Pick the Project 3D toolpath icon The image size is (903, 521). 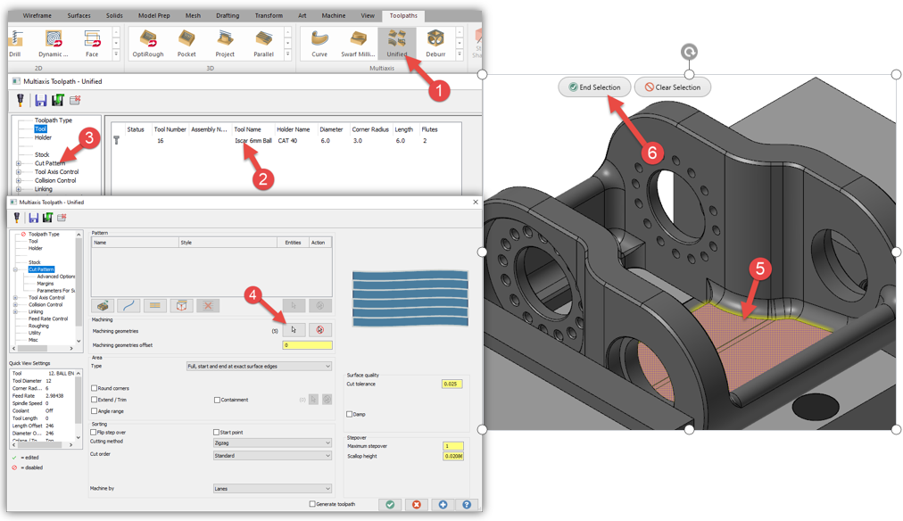225,43
